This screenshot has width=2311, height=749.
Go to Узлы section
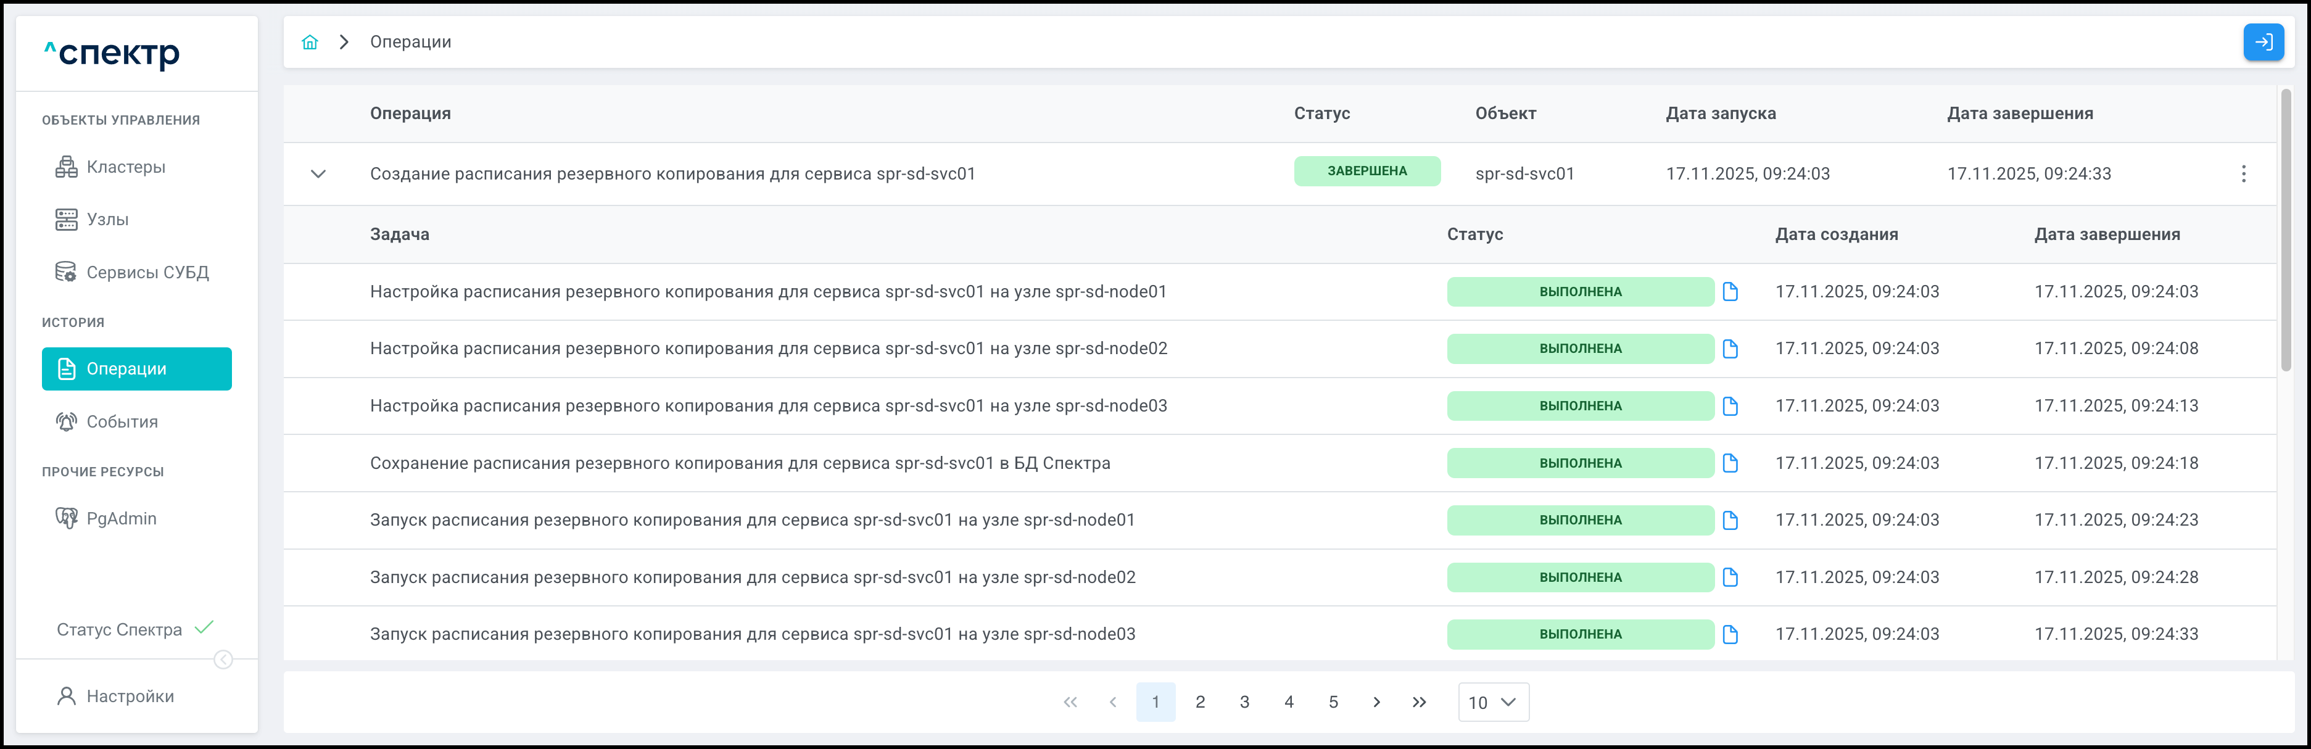coord(108,220)
